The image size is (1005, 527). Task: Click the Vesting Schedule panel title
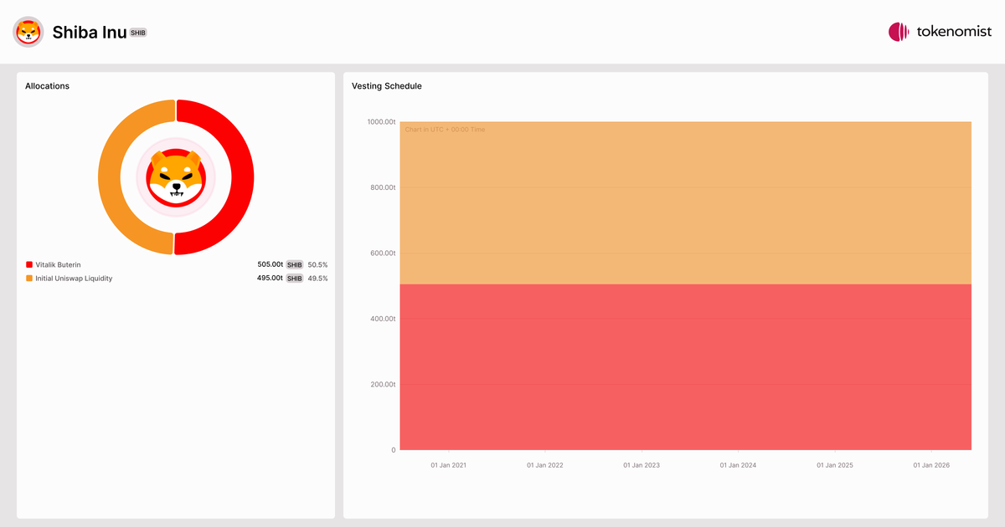click(387, 86)
